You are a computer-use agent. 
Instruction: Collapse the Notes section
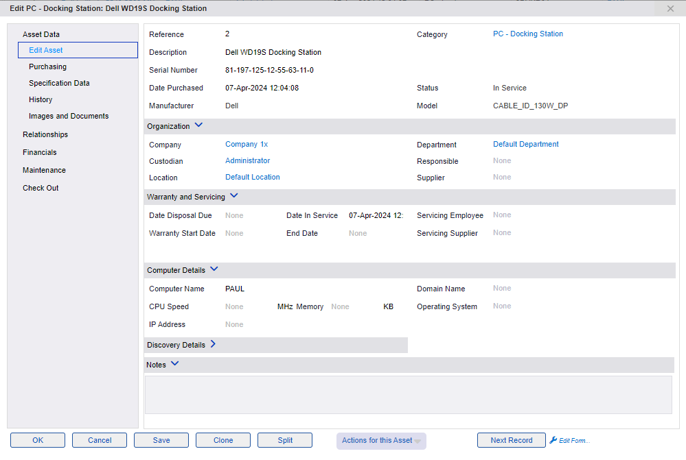pos(176,364)
